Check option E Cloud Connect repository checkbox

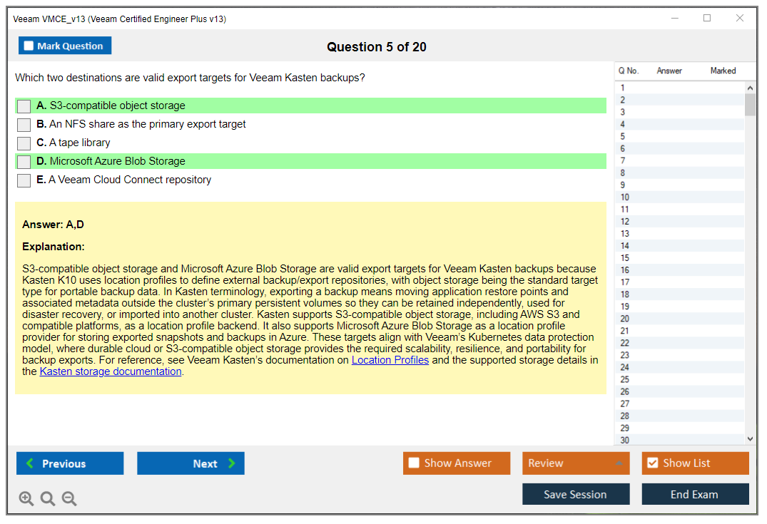(24, 180)
